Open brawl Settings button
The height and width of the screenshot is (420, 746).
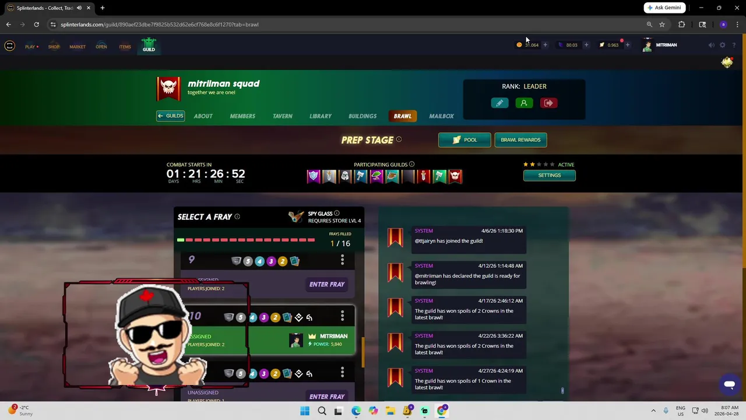pyautogui.click(x=549, y=175)
